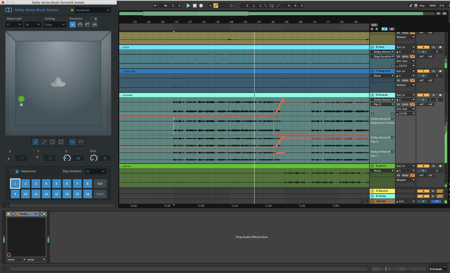Toggle the Sequencer switch
Image resolution: width=450 pixels, height=273 pixels.
coord(14,171)
